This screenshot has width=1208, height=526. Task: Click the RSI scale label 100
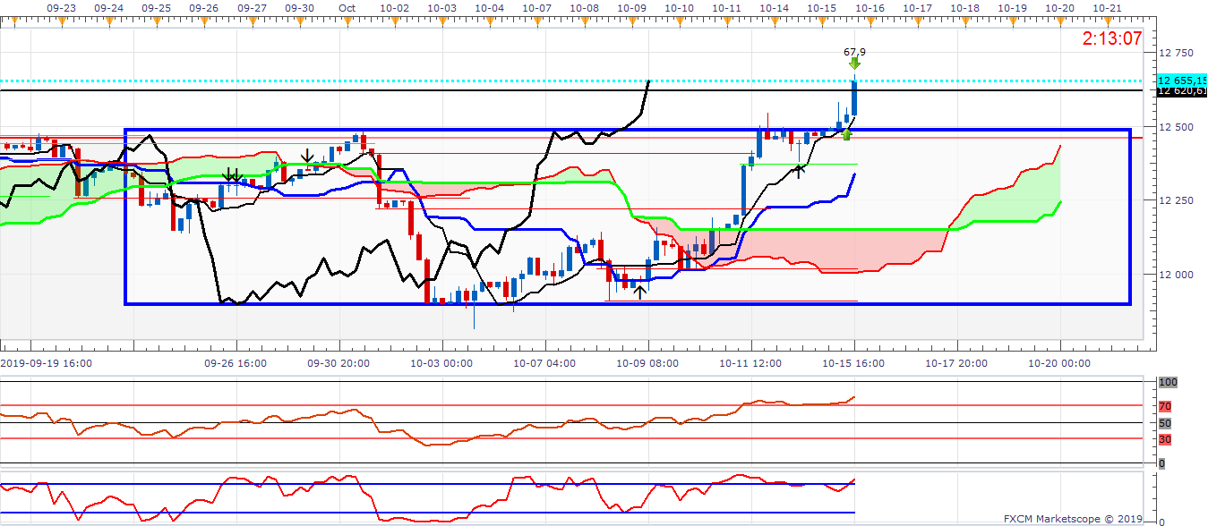click(x=1167, y=382)
